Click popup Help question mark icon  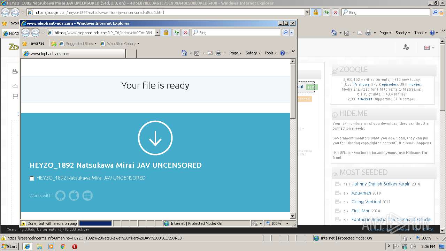click(x=283, y=53)
